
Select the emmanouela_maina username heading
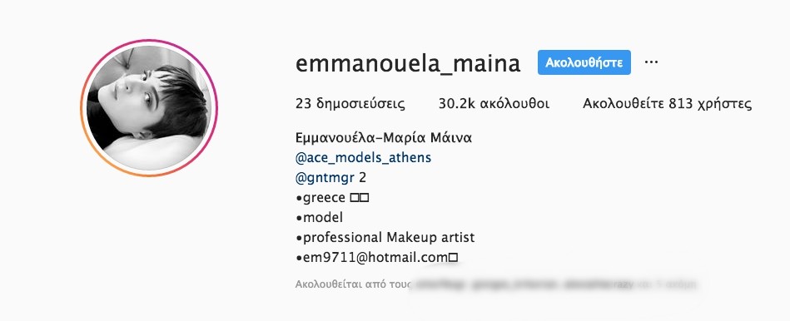(408, 63)
